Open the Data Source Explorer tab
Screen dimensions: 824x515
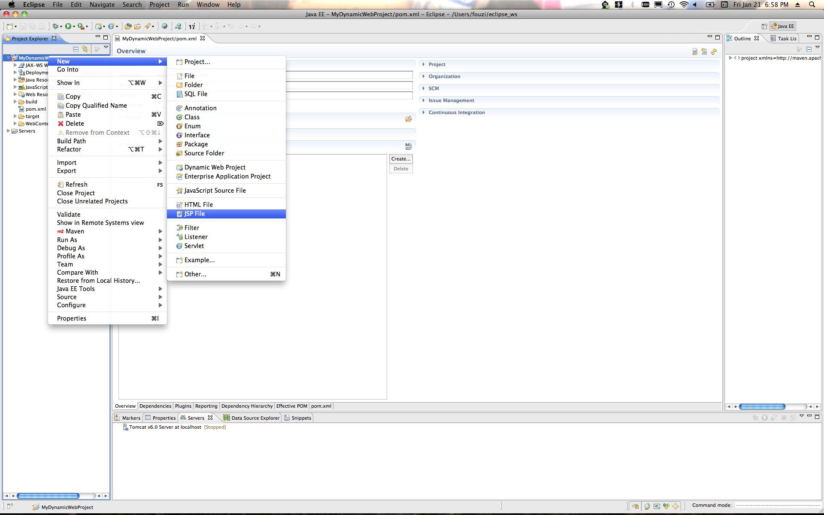click(x=251, y=418)
